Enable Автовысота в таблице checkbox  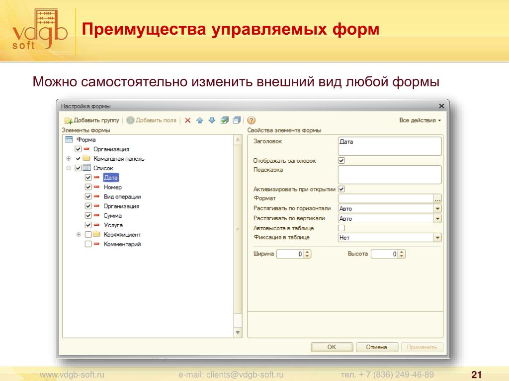coord(341,228)
